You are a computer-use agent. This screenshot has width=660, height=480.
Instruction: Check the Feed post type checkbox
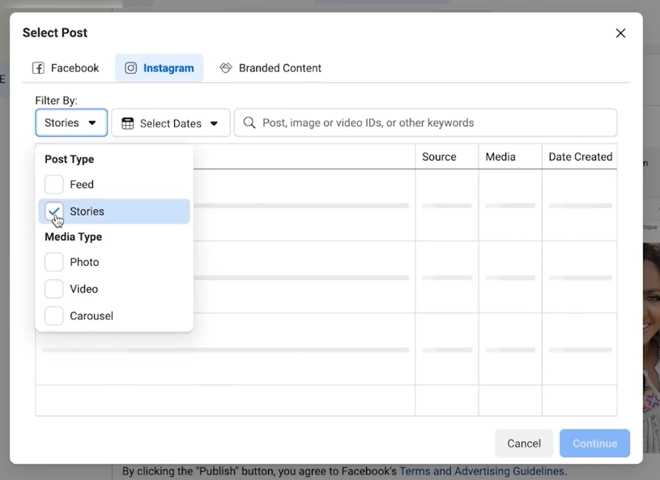tap(54, 185)
